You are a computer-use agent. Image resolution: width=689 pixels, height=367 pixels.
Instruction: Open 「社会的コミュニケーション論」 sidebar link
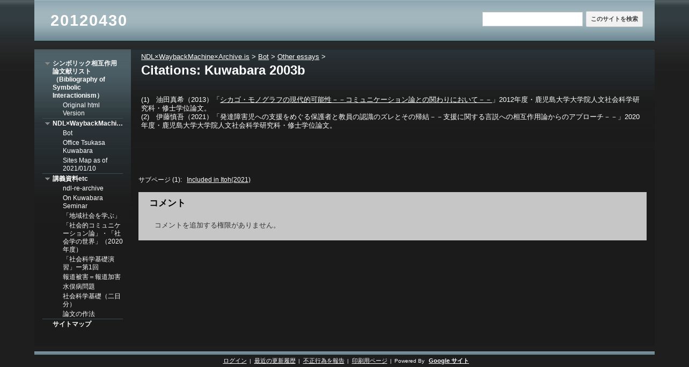point(92,238)
